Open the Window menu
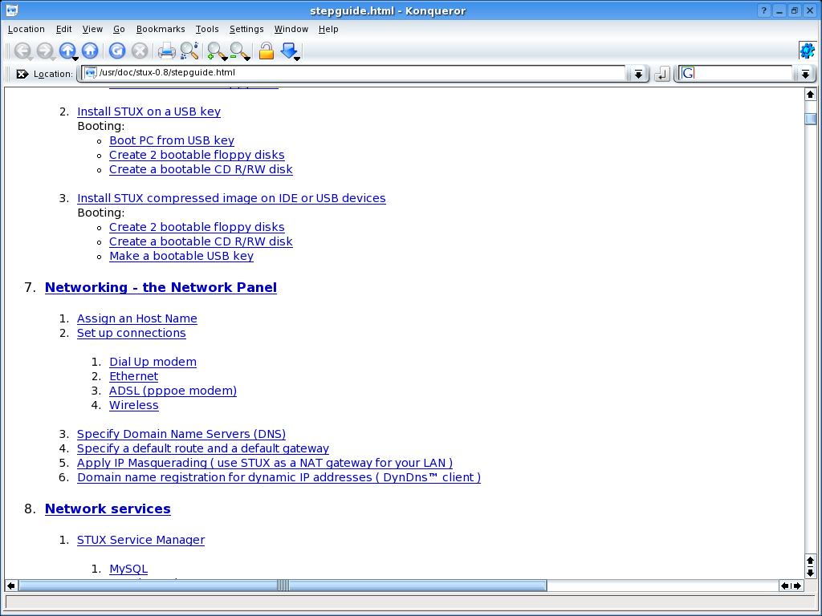The height and width of the screenshot is (616, 822). click(291, 30)
